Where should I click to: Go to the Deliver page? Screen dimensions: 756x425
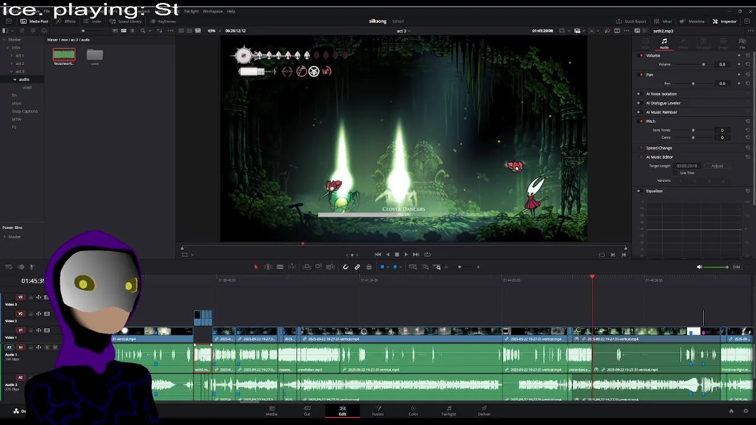point(484,411)
